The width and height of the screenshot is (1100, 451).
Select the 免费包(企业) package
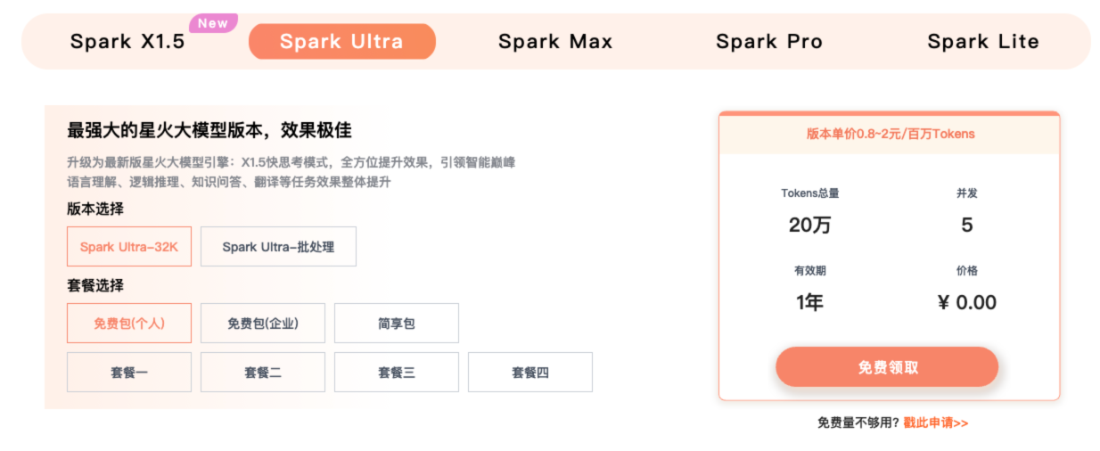263,324
